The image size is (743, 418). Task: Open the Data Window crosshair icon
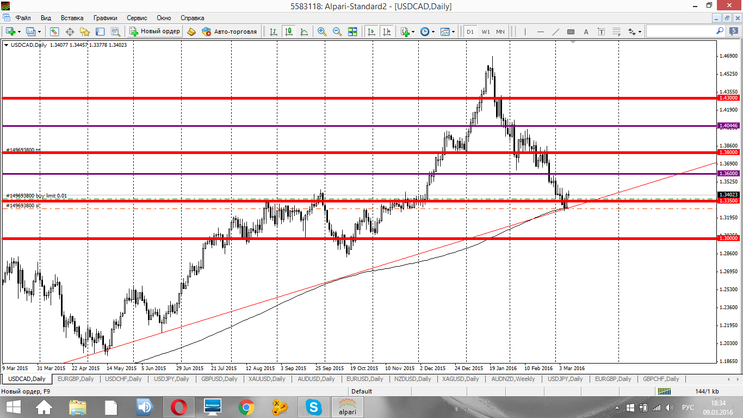click(70, 32)
